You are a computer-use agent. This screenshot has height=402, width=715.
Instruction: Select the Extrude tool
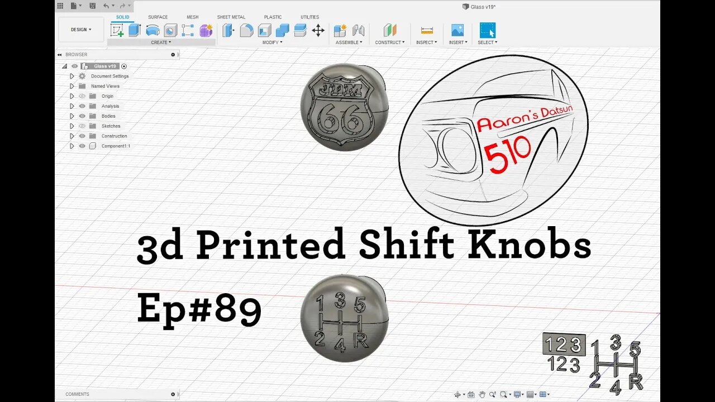coord(134,30)
